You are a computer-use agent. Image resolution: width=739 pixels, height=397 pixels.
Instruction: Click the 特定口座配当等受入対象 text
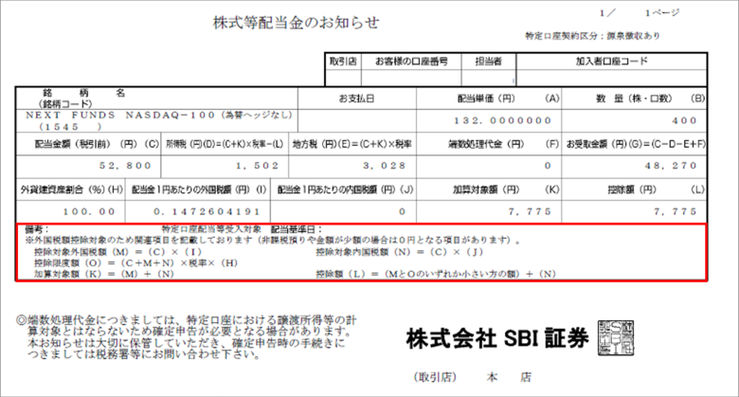(x=211, y=229)
